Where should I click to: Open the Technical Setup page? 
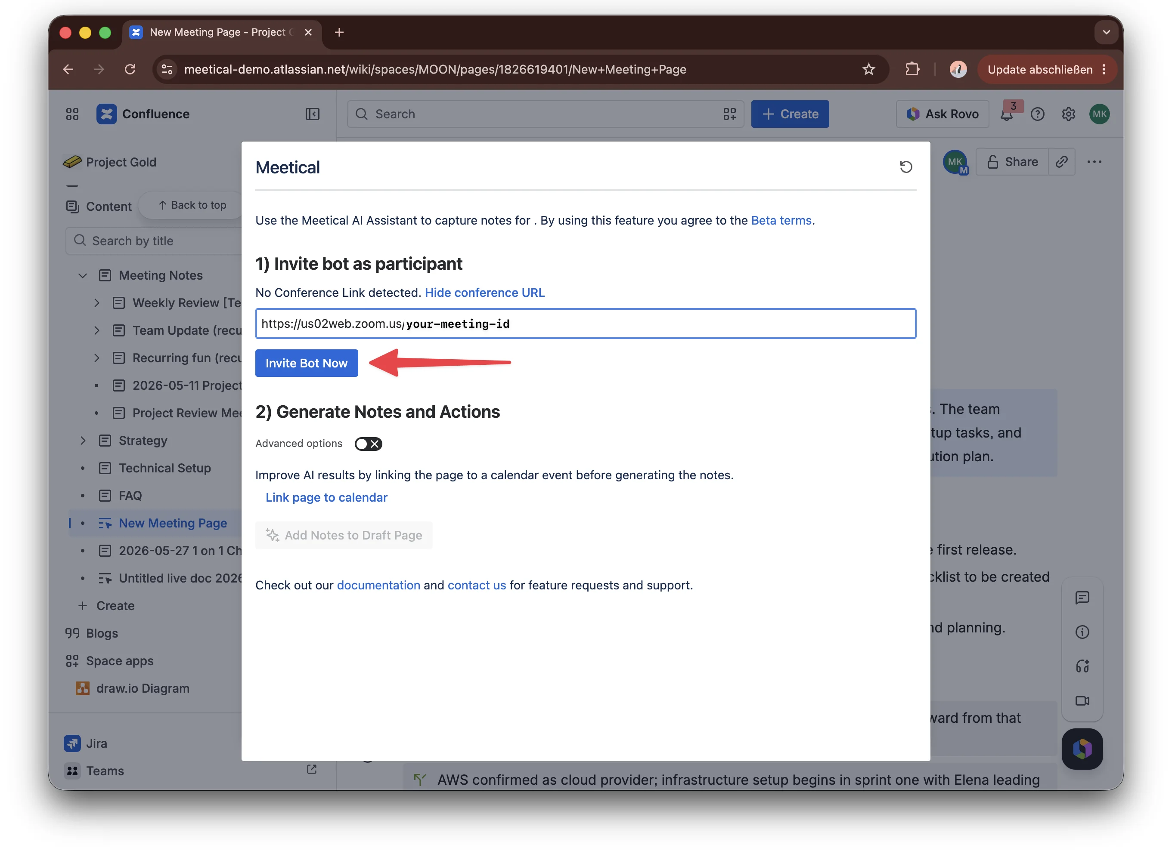point(164,468)
